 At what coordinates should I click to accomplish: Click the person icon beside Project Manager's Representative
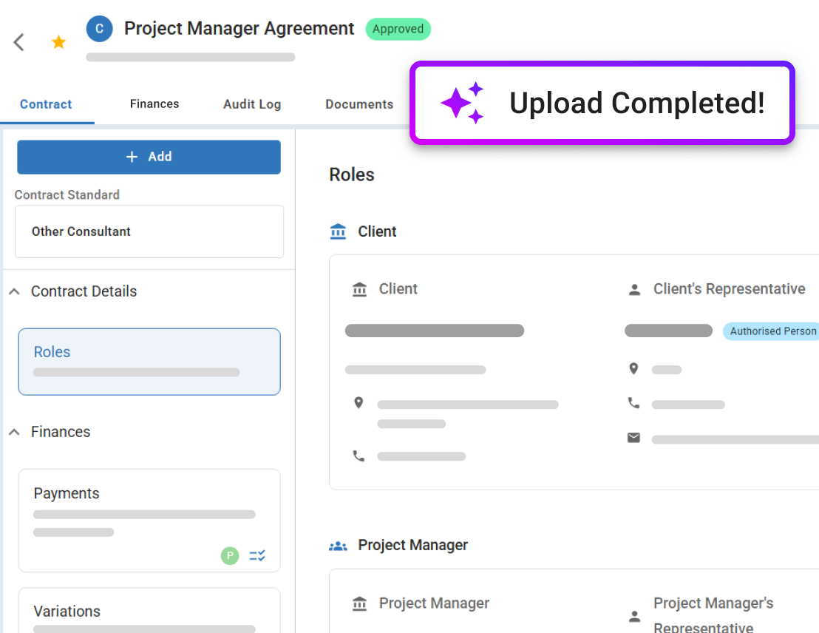634,616
